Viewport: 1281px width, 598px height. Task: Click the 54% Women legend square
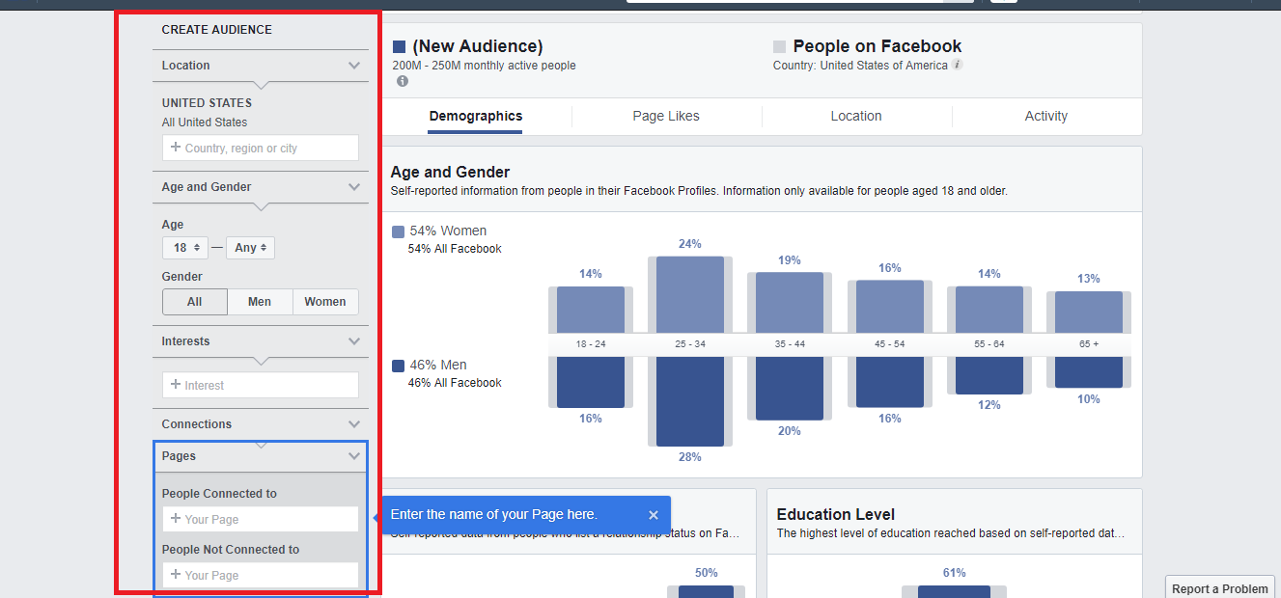pos(398,231)
